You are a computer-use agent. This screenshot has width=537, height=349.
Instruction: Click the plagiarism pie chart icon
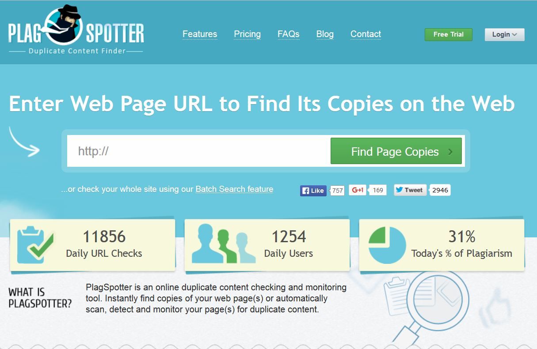coord(387,245)
